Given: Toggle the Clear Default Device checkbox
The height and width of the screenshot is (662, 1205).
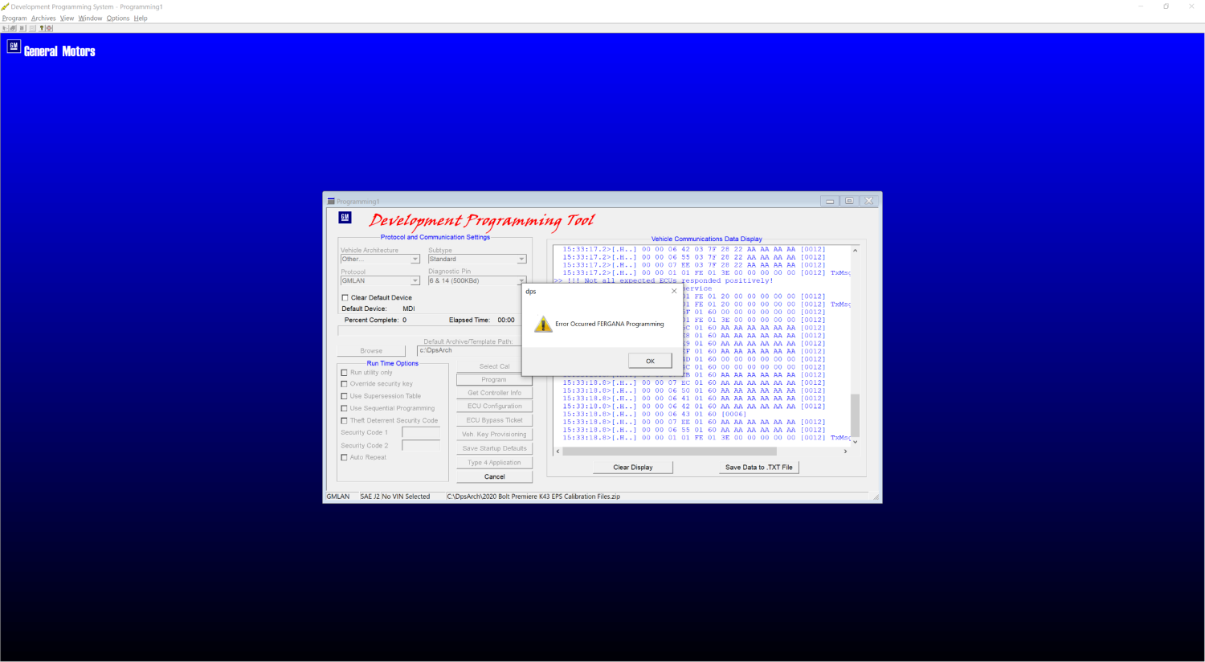Looking at the screenshot, I should pyautogui.click(x=345, y=297).
